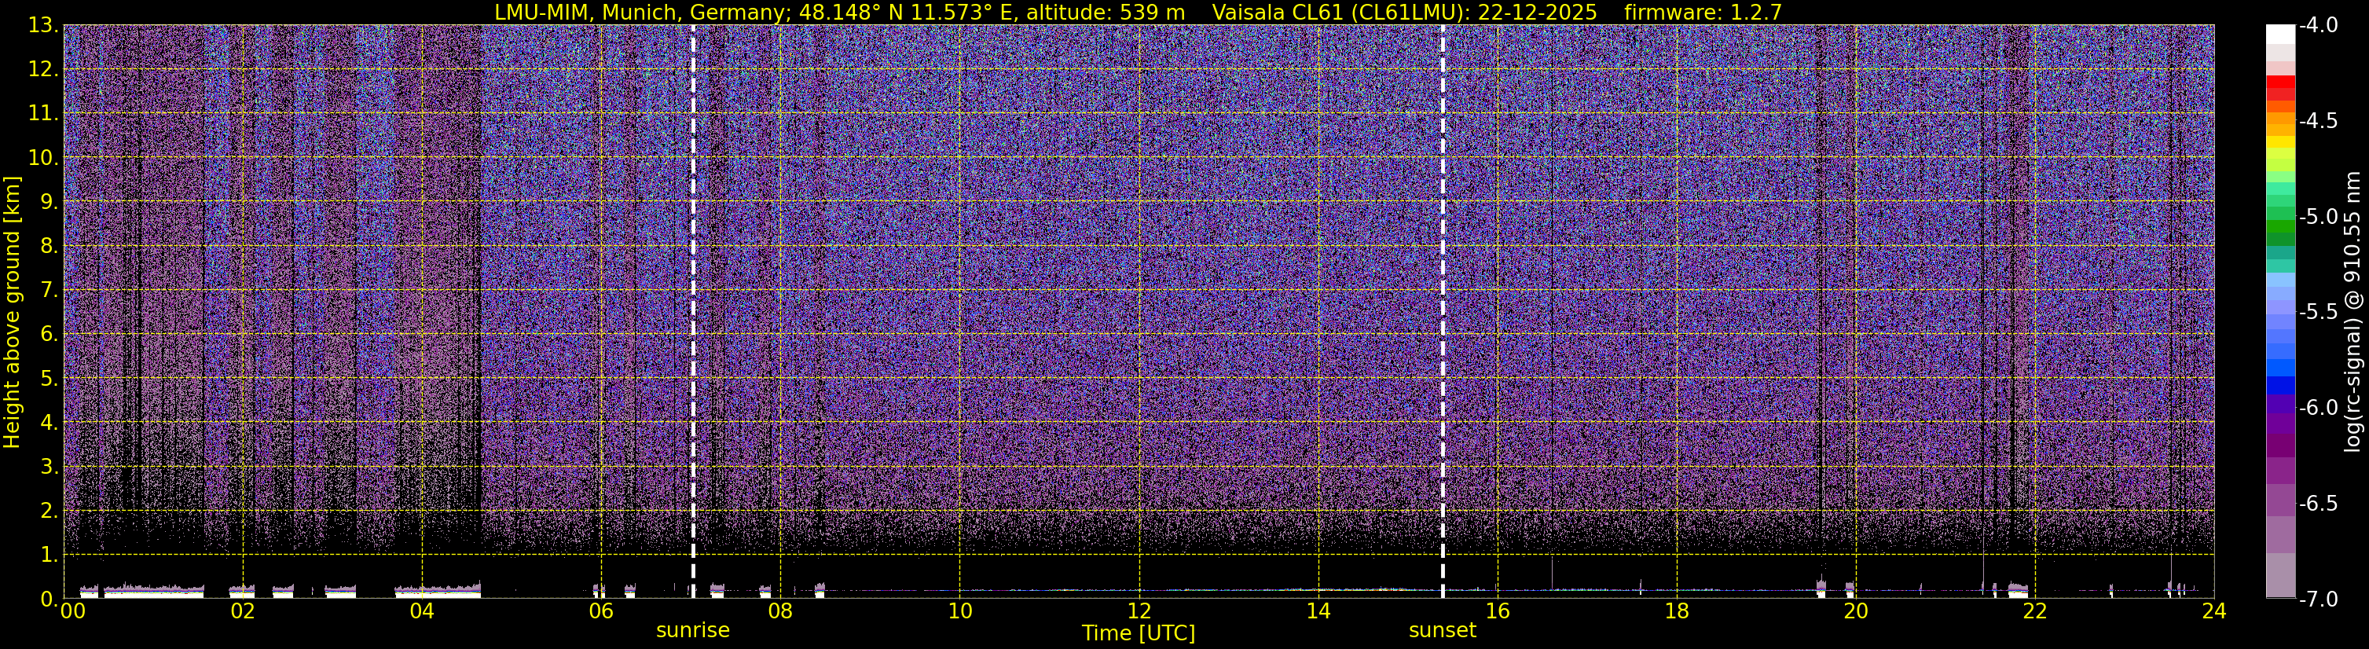2369x649 pixels.
Task: Click the 12 hour tick on time axis
Action: click(1139, 612)
